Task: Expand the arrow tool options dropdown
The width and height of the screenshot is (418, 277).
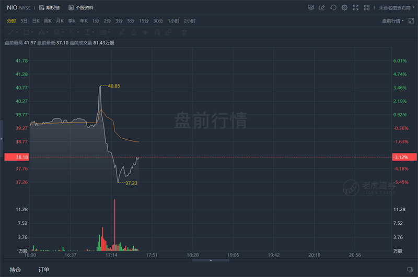Action: [78, 32]
